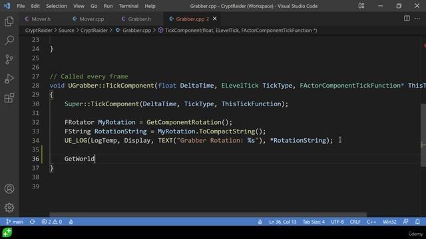The width and height of the screenshot is (426, 239).
Task: Change UTF-8 encoding
Action: click(x=337, y=222)
